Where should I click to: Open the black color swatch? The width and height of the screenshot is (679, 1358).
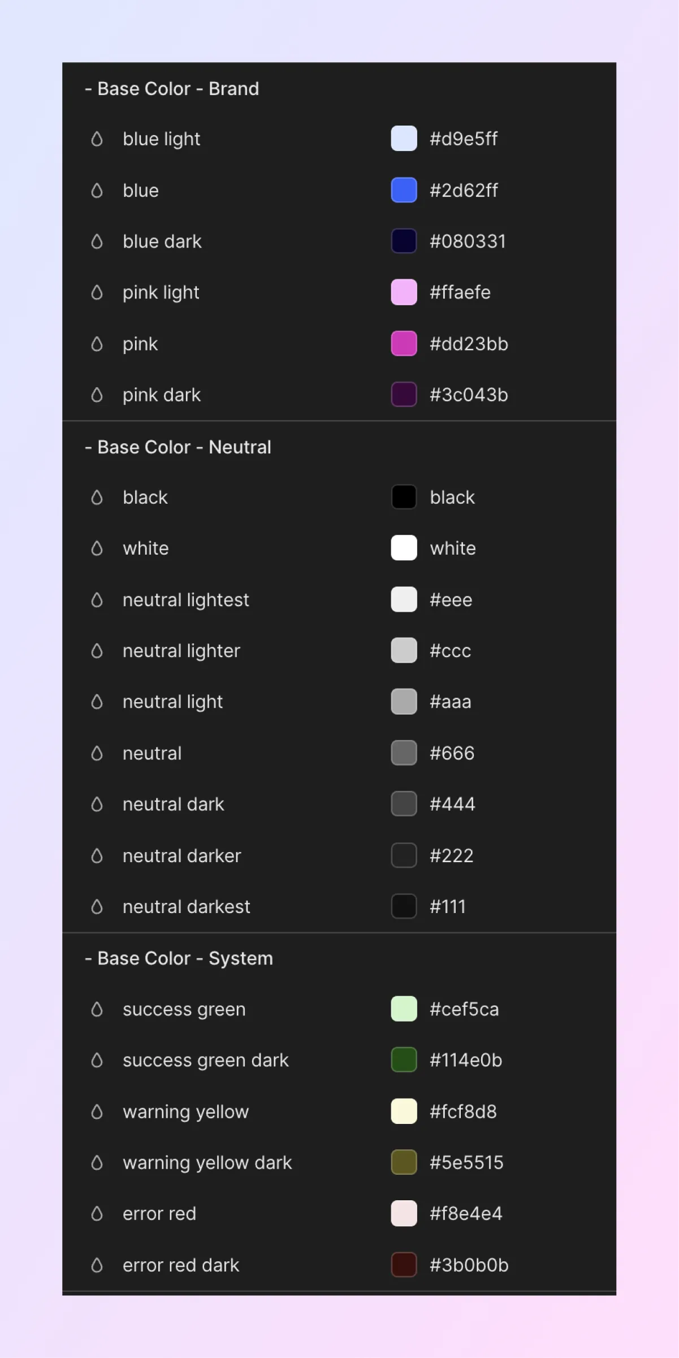404,497
